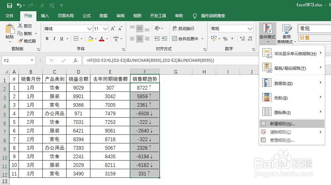Image resolution: width=331 pixels, height=185 pixels.
Task: Expand 清除规则 submenu
Action: 292,132
